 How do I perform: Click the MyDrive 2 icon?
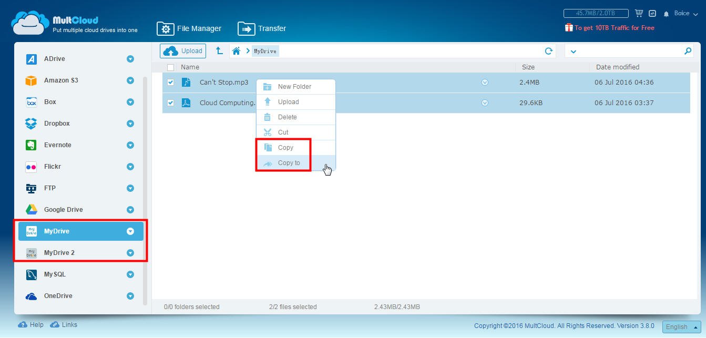32,253
